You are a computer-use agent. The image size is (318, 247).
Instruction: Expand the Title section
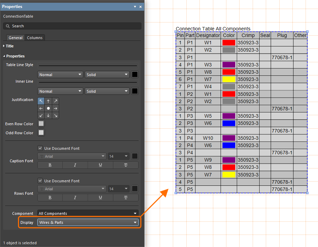[x=9, y=46]
